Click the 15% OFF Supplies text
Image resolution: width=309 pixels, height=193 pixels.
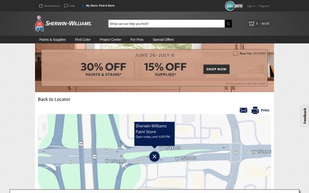click(x=165, y=69)
